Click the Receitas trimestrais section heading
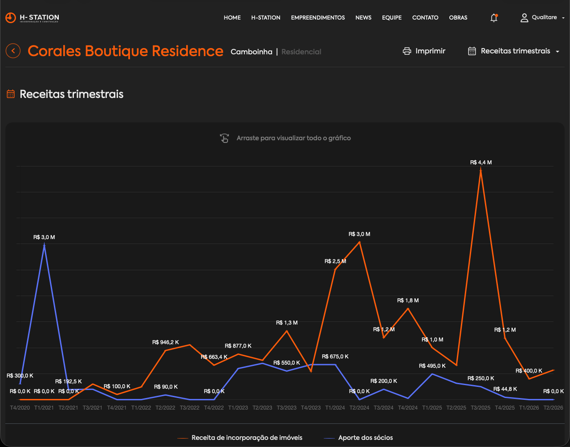570x447 pixels. click(x=72, y=94)
